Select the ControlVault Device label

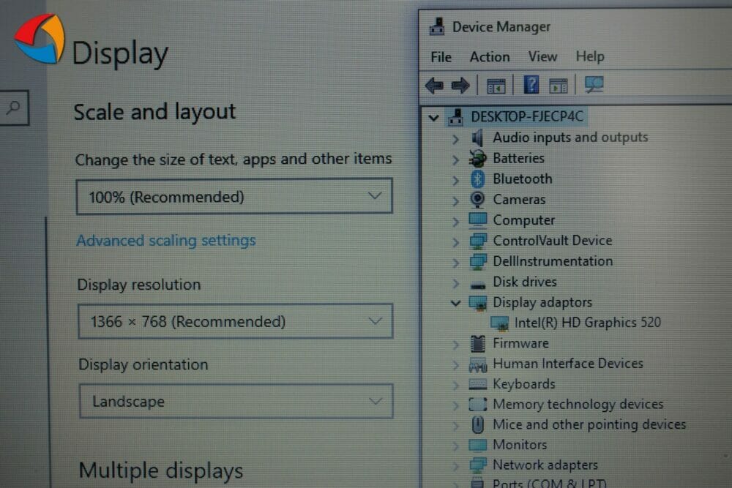tap(552, 240)
